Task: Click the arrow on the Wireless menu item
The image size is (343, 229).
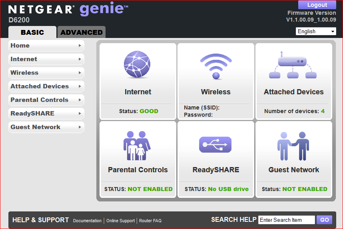Action: coord(80,73)
